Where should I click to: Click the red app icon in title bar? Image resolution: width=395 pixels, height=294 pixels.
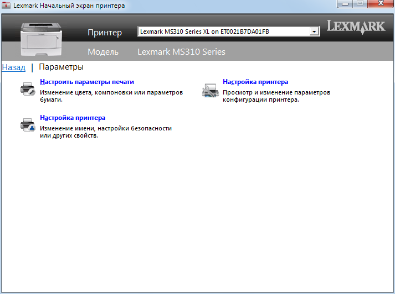[6, 5]
